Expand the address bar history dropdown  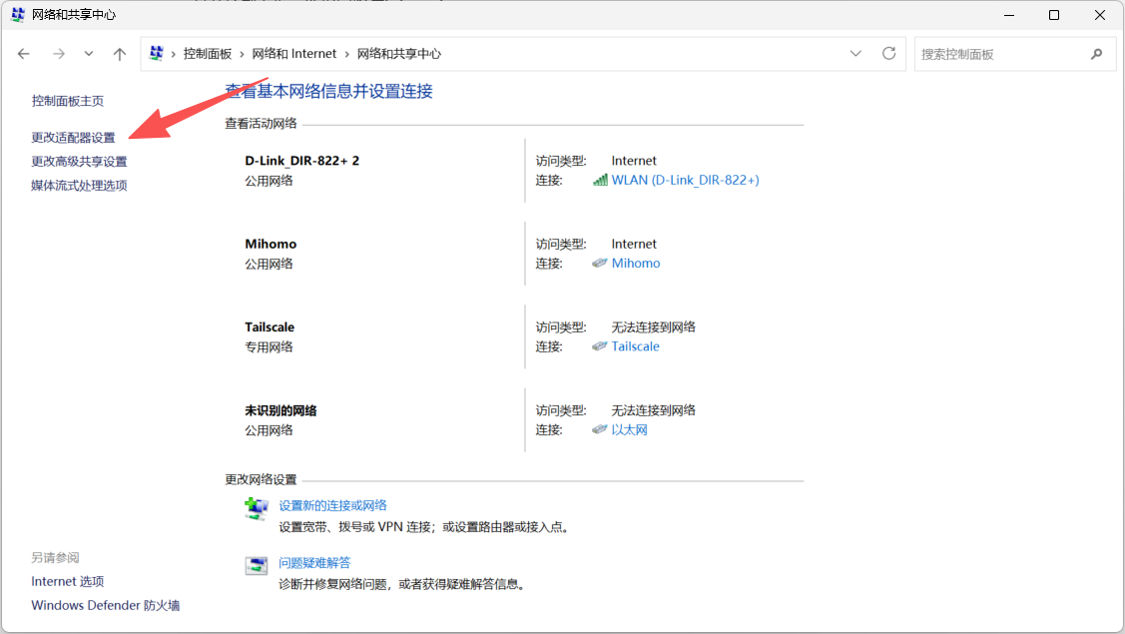pos(855,54)
